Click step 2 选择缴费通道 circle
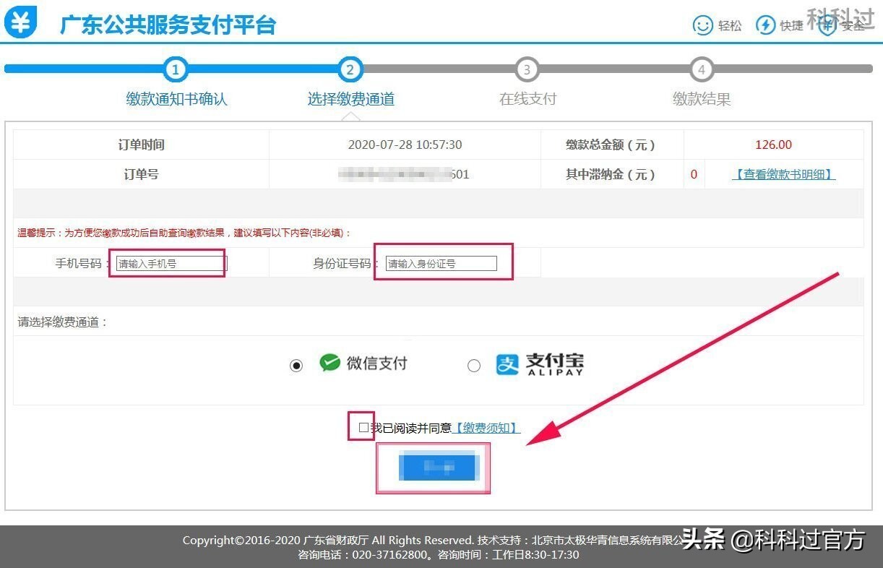 pos(350,69)
